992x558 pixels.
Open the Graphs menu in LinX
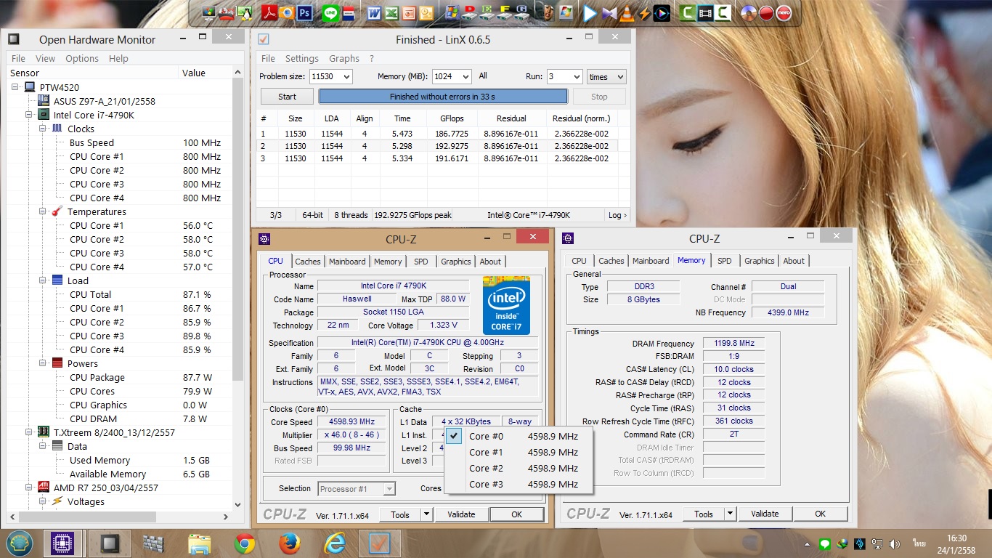(x=343, y=59)
